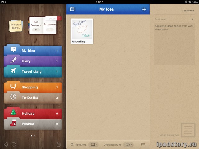Show Все Заметки in notebook
Screen dimensions: 199x149
(x=36, y=25)
